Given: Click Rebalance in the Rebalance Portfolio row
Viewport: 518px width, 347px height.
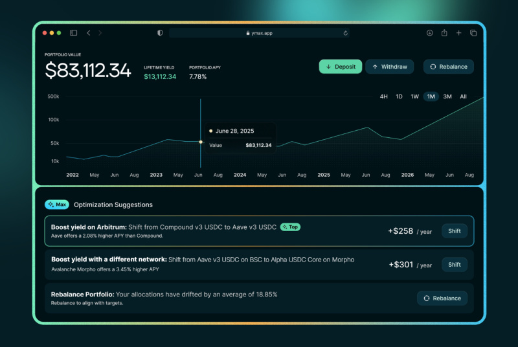Looking at the screenshot, I should click(442, 298).
